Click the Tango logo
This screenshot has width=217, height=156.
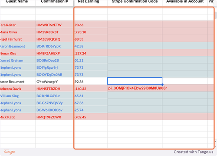pos(10,152)
